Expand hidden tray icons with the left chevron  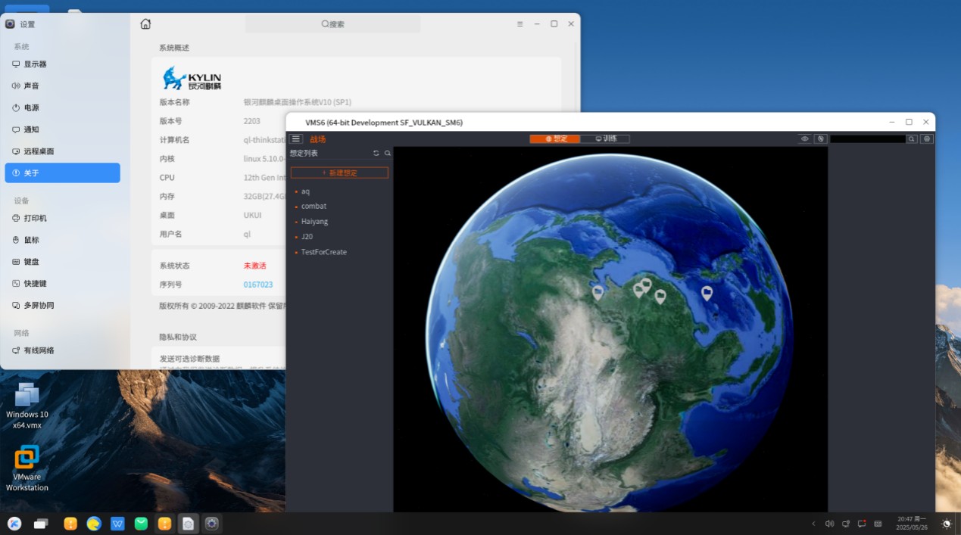coord(814,524)
